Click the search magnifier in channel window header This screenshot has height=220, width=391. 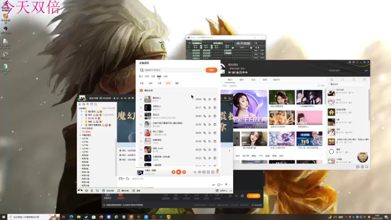point(95,104)
